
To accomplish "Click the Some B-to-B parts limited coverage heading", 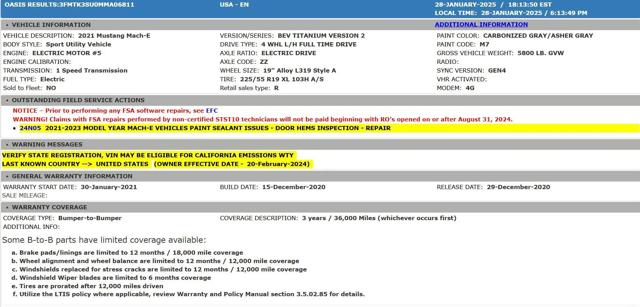I will 104,240.
